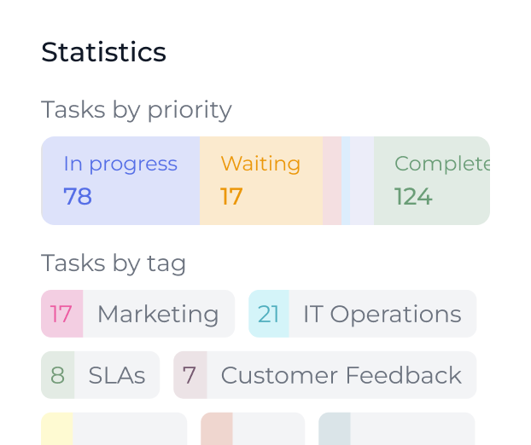
Task: Click the salmon swatch of the cut-off tag
Action: [x=217, y=429]
